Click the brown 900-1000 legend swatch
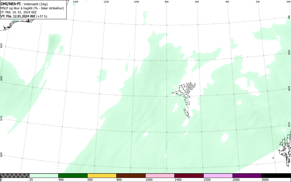The image size is (291, 182). (131, 176)
